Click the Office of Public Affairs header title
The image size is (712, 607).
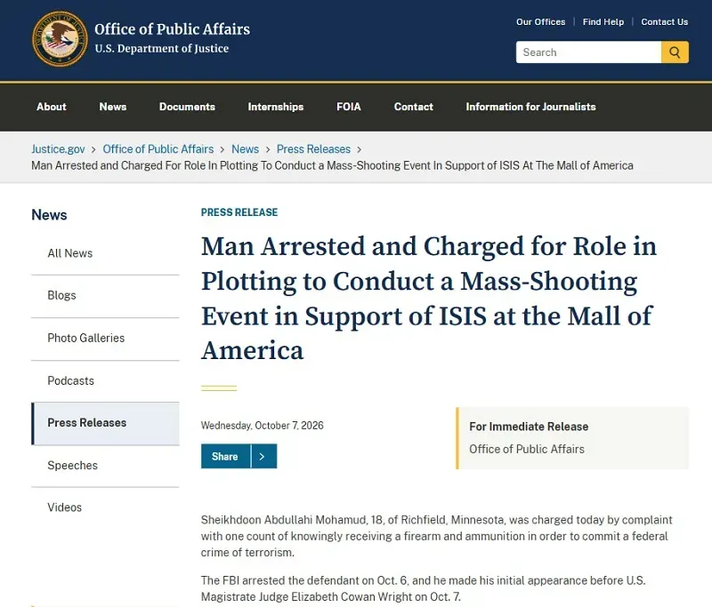(x=172, y=29)
